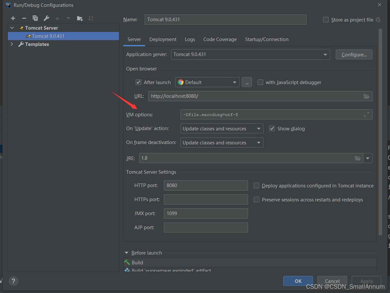Confirm with the OK button

tap(298, 281)
